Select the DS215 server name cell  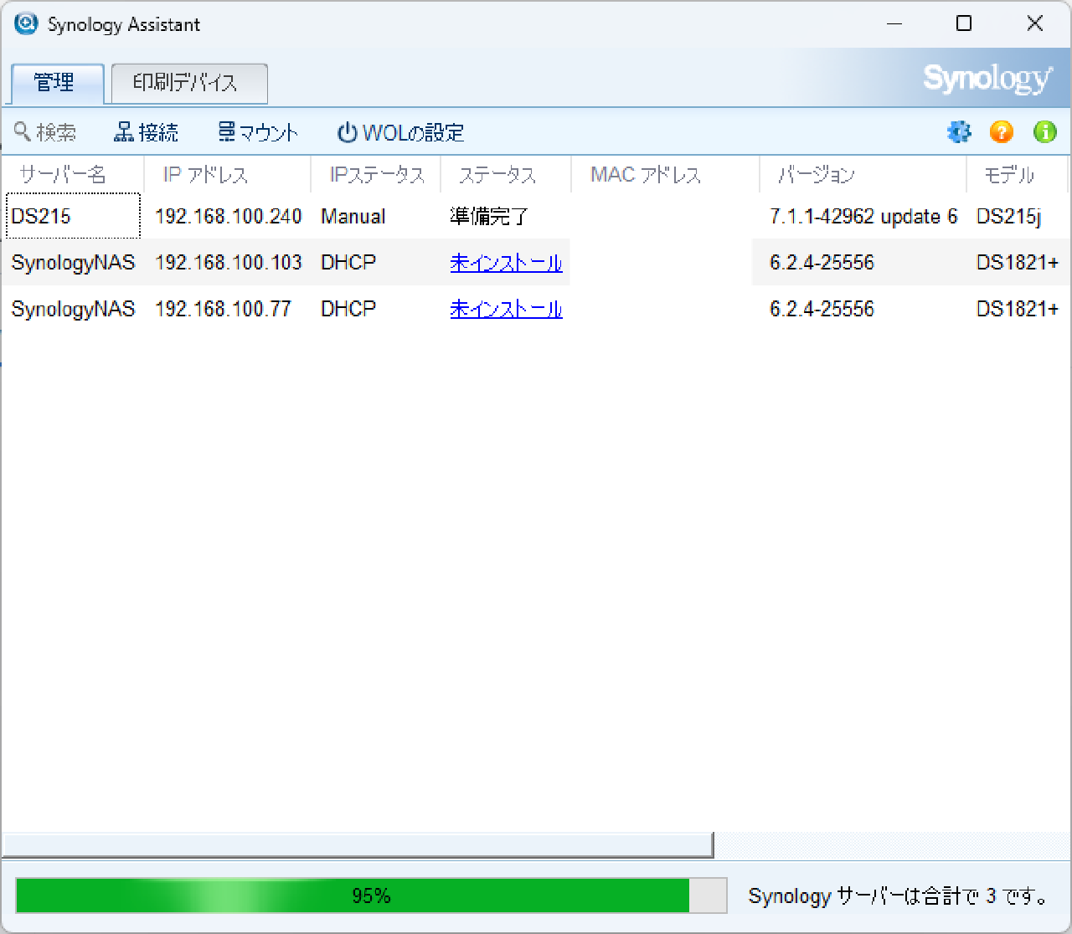(73, 216)
